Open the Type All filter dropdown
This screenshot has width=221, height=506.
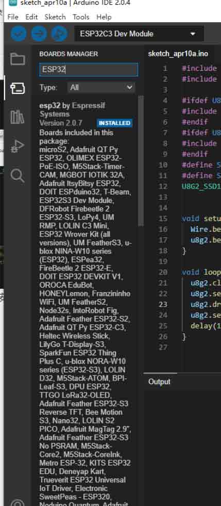tap(101, 87)
